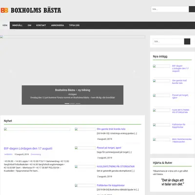Click the header search submit button

192,9
